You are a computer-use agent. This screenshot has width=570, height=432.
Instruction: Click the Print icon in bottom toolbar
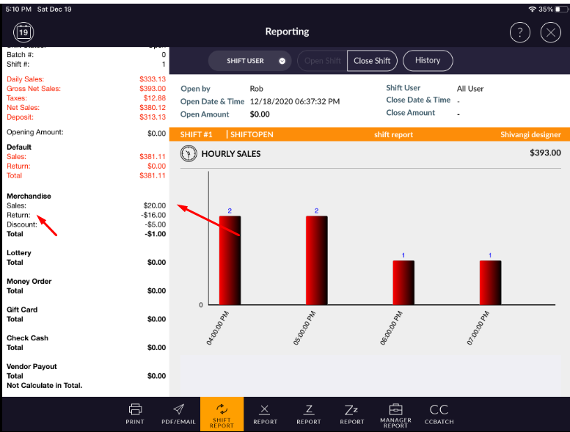point(135,414)
